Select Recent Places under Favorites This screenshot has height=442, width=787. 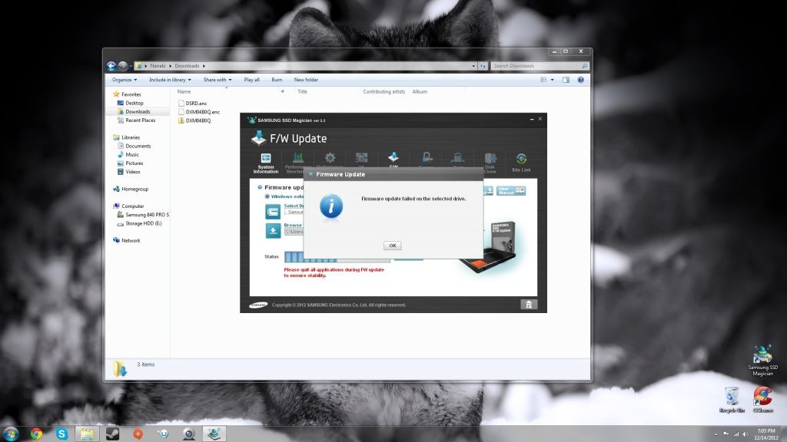pyautogui.click(x=140, y=120)
